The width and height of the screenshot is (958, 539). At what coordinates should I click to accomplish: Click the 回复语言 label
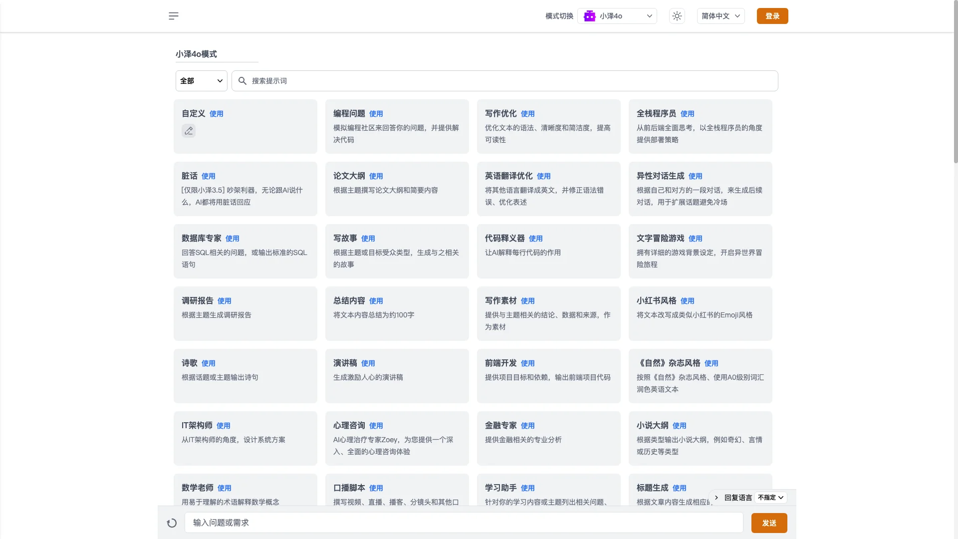[738, 498]
